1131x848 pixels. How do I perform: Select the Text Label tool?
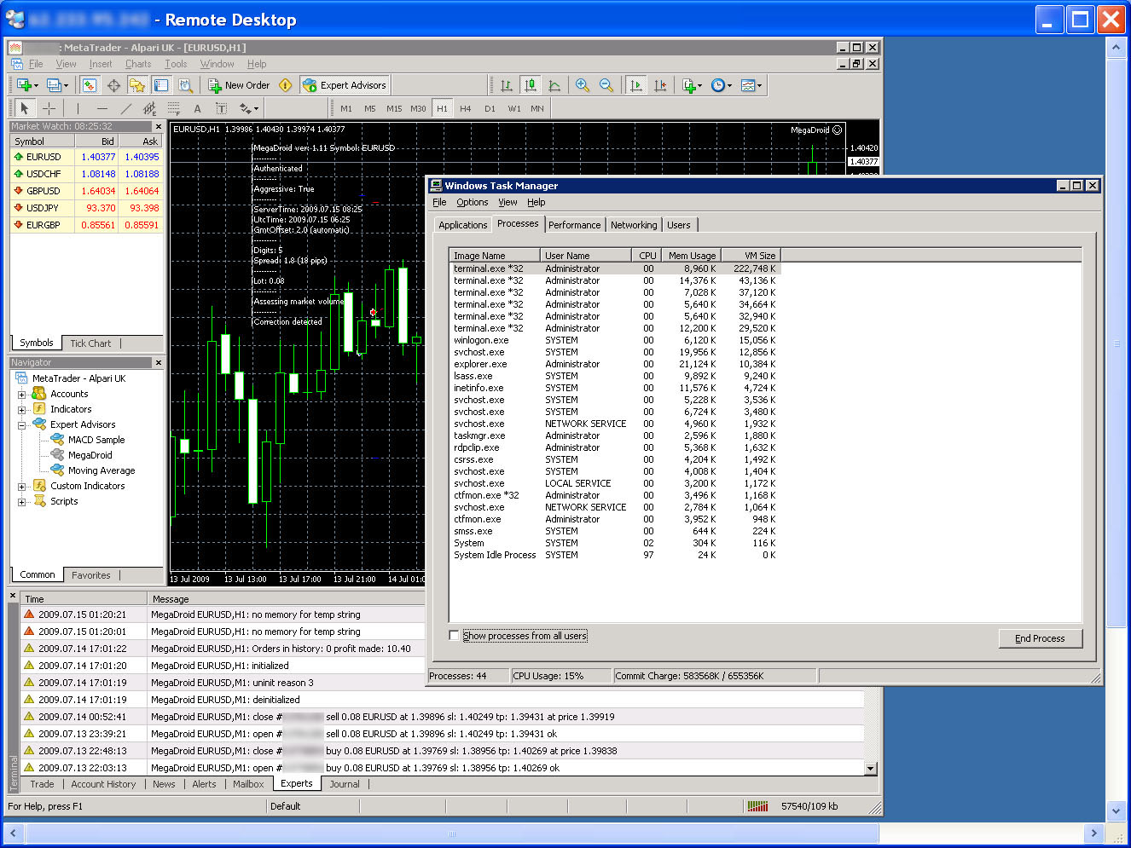tap(221, 108)
